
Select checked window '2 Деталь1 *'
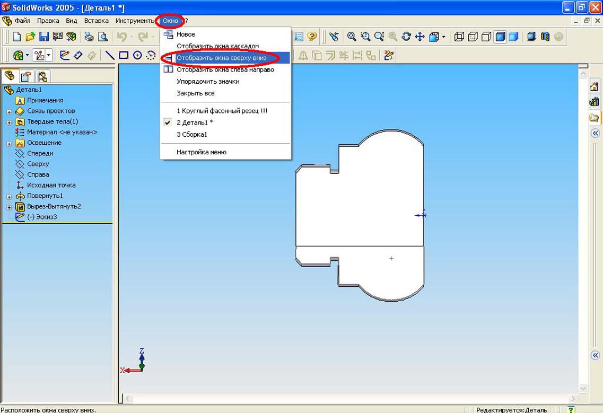(225, 122)
